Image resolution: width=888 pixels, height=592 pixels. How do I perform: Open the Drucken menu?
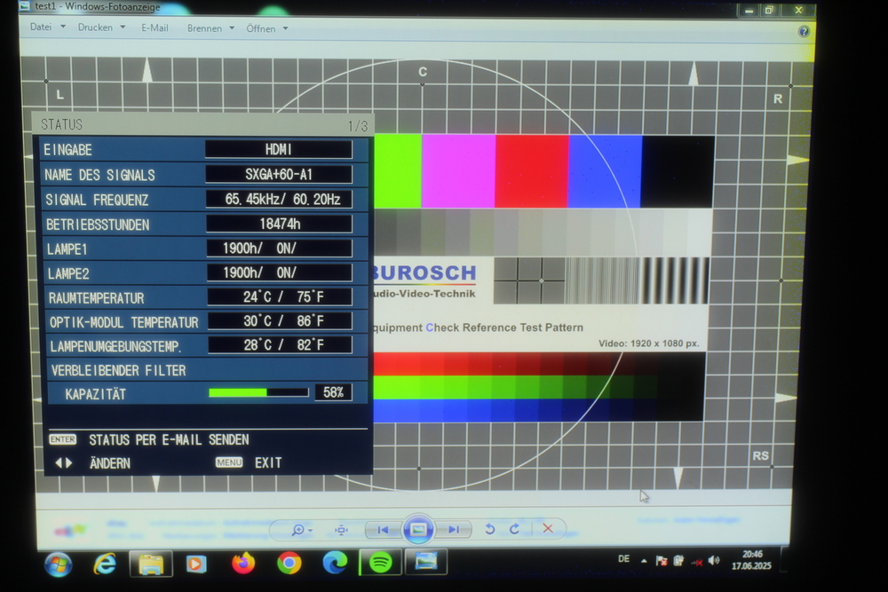(95, 28)
